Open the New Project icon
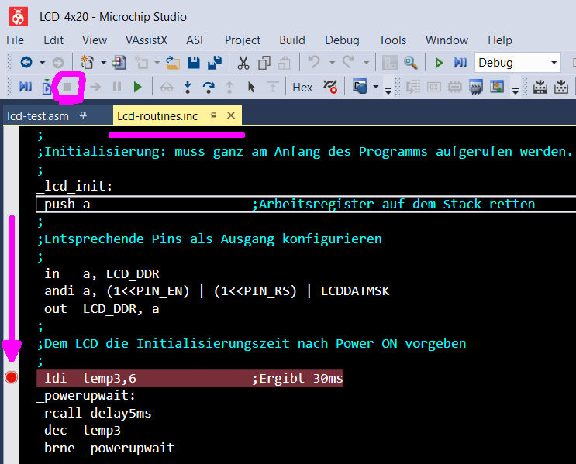 (87, 63)
